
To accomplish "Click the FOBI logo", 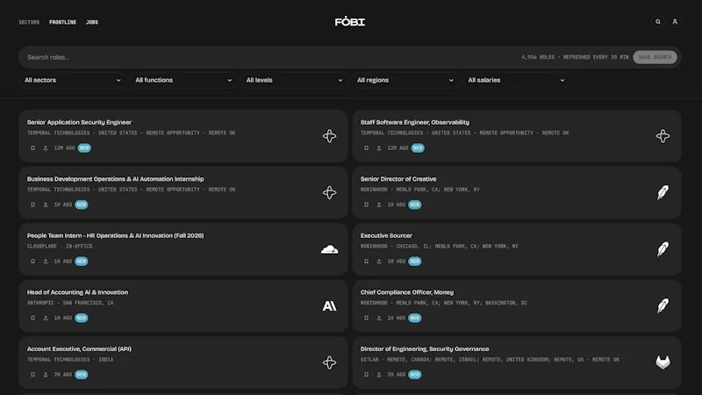I will point(349,21).
